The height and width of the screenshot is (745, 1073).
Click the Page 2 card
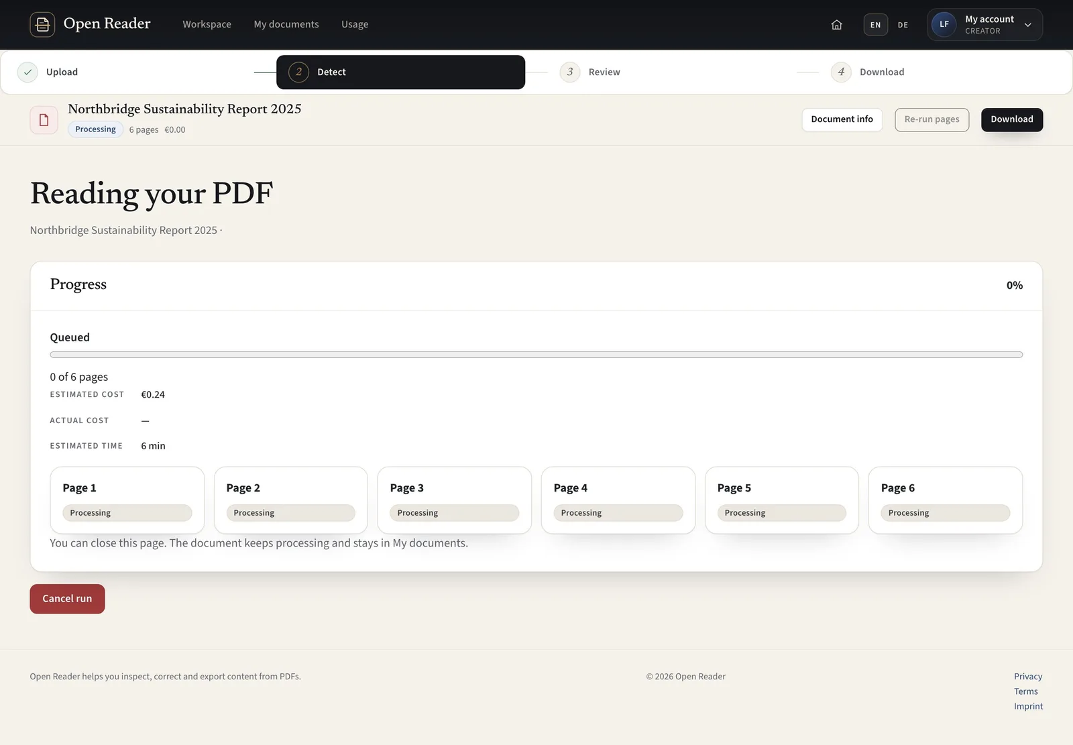290,500
